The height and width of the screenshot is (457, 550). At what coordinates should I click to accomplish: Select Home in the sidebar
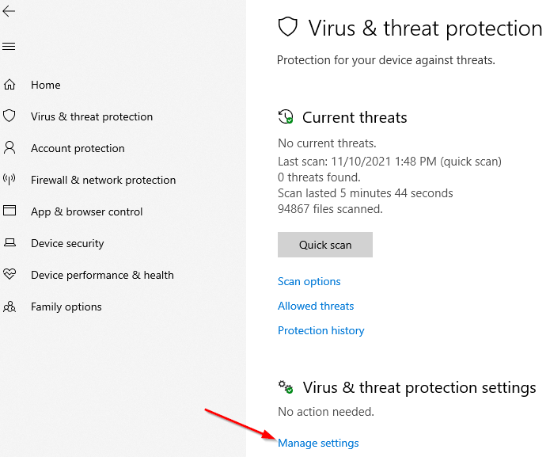[x=46, y=85]
